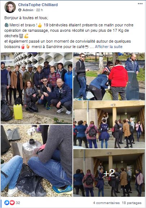
Task: Open ChrisTophe Chilliard's profile name link
Action: (x=38, y=5)
